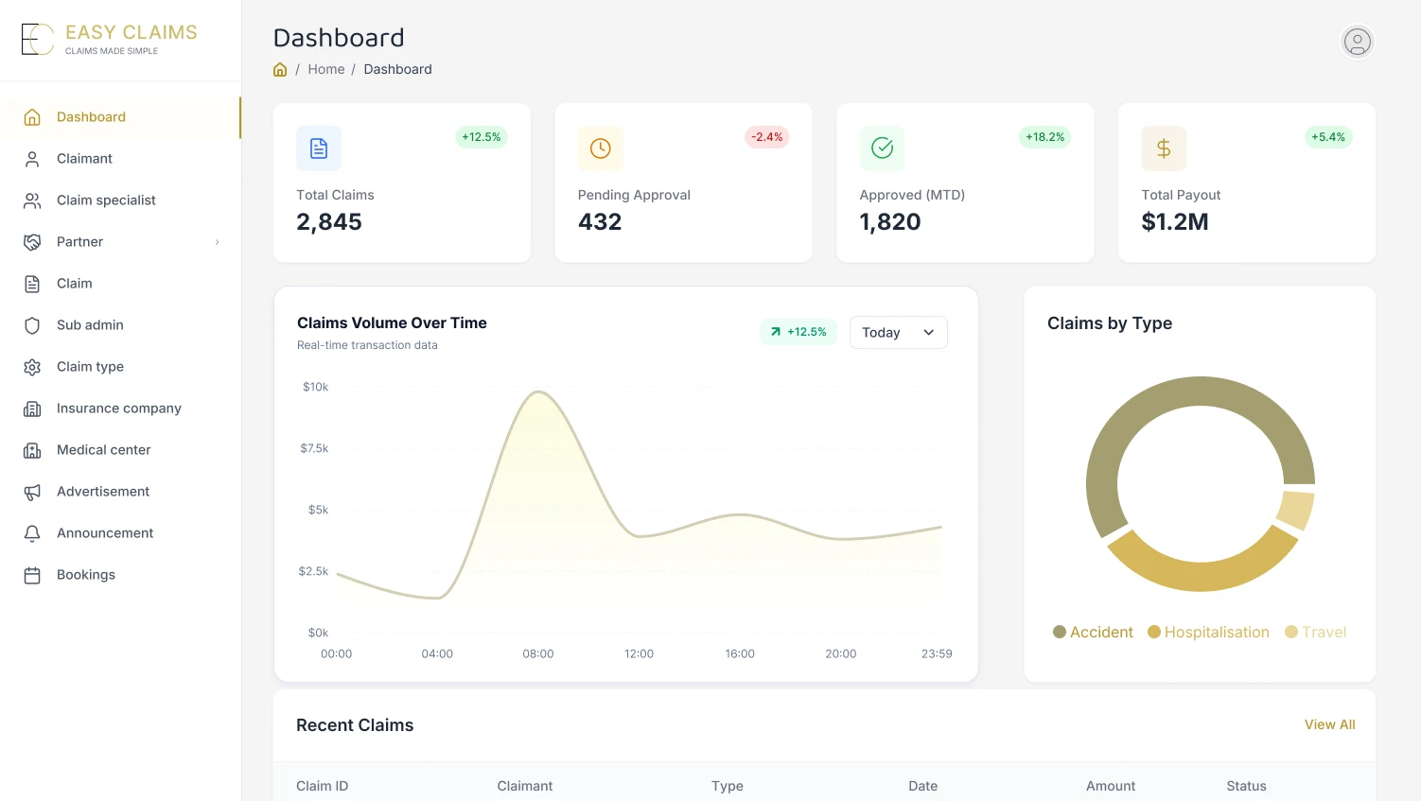Click the Home breadcrumb link
The width and height of the screenshot is (1421, 801).
coord(326,69)
